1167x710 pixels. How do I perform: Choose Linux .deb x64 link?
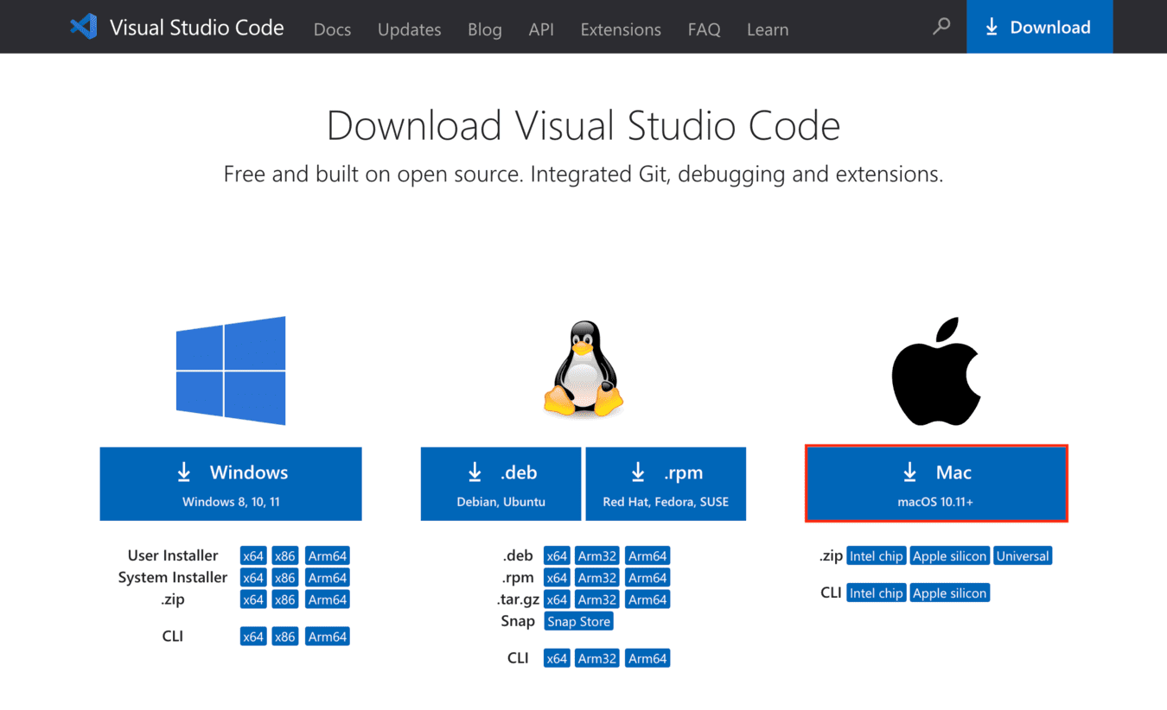click(557, 556)
